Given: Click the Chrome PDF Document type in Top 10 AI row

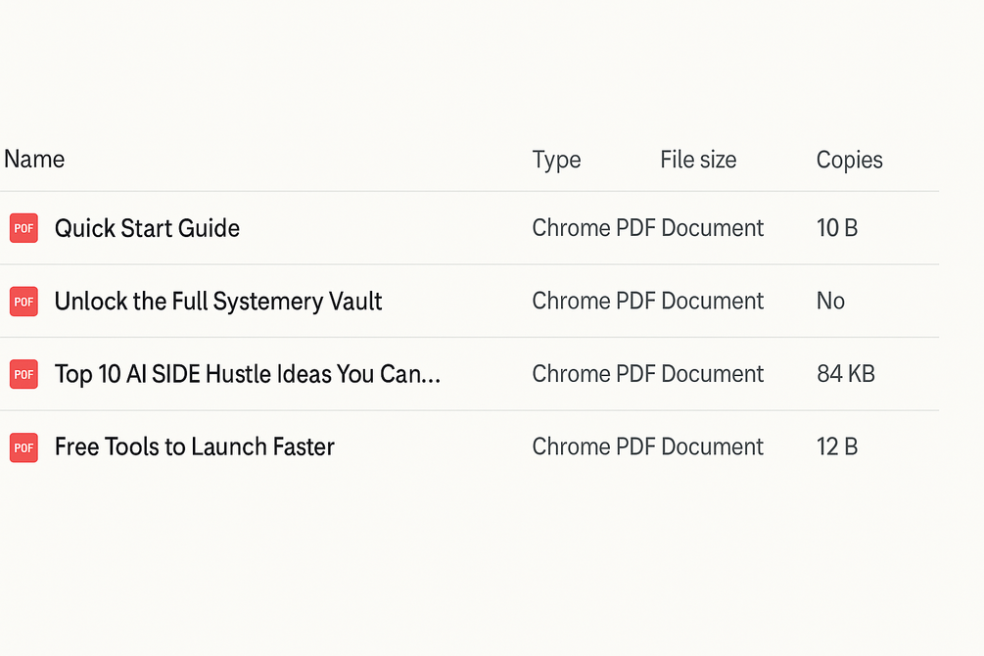Looking at the screenshot, I should point(647,374).
